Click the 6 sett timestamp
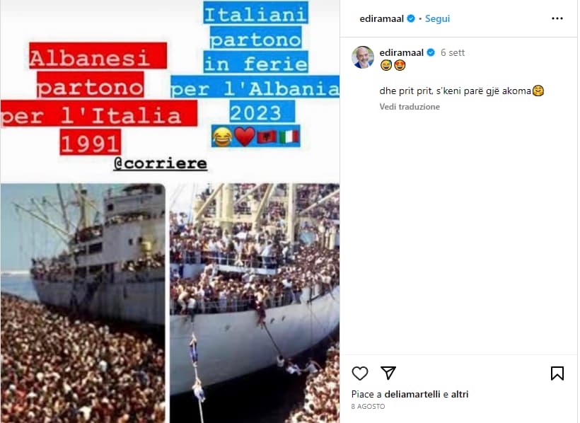This screenshot has height=423, width=580. pyautogui.click(x=453, y=52)
